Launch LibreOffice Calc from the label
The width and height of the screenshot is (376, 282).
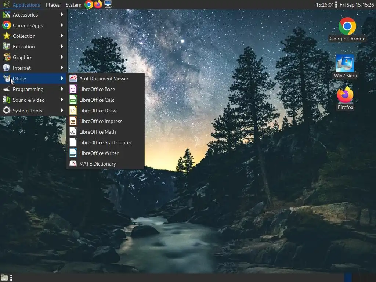click(97, 100)
